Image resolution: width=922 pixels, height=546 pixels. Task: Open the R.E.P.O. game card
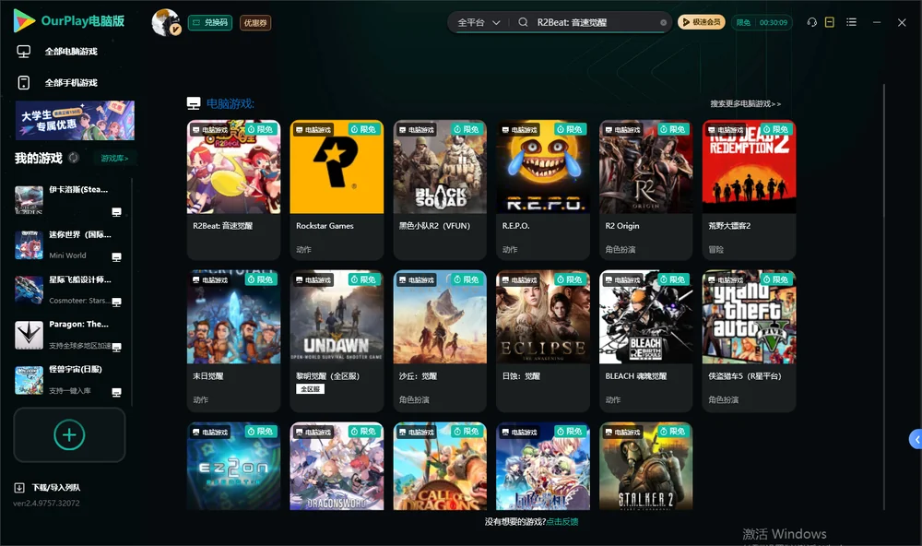(543, 189)
